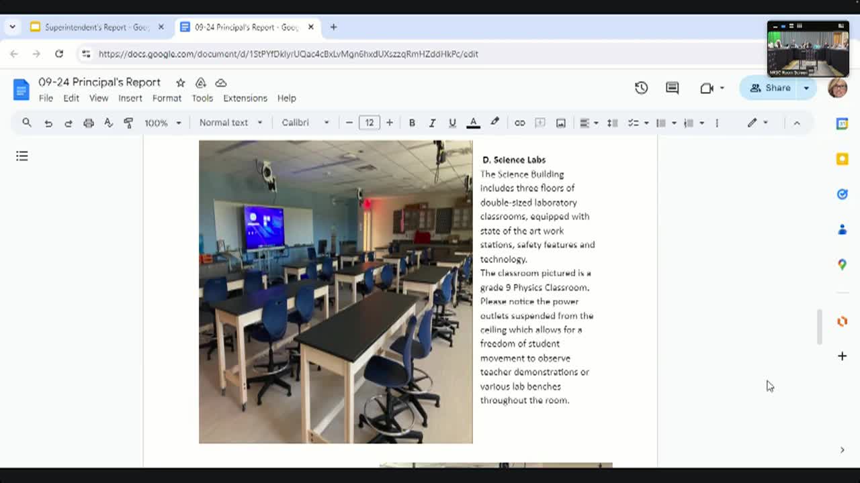Reload the page
Image resolution: width=860 pixels, height=483 pixels.
59,54
